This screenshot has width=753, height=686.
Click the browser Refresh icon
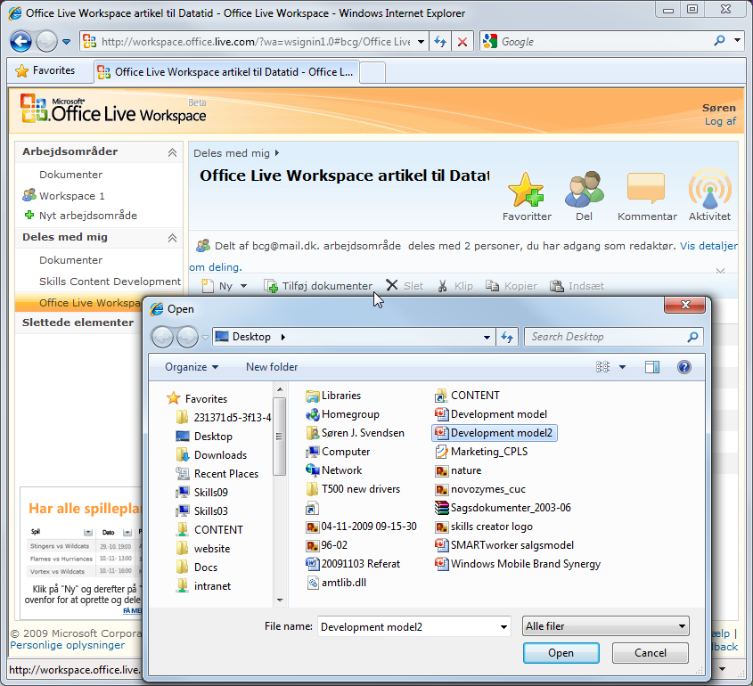coord(440,42)
